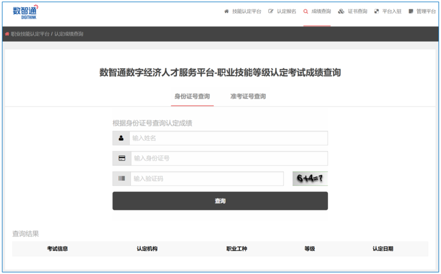Click the 考试信息 column header

57,249
